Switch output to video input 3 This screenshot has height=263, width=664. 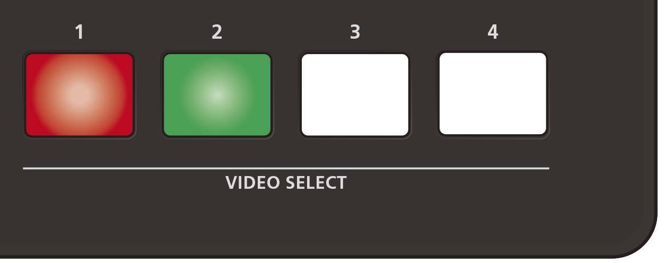pyautogui.click(x=355, y=95)
